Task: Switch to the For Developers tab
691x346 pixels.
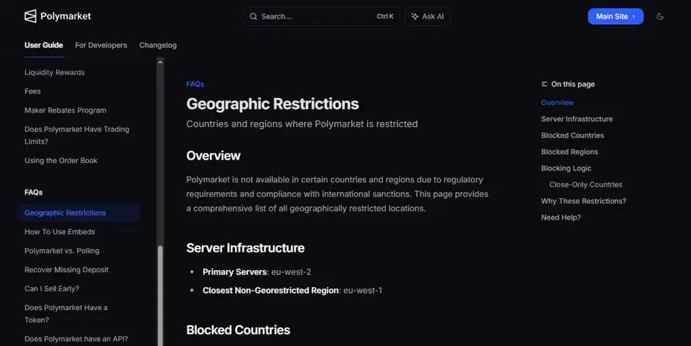Action: [101, 45]
